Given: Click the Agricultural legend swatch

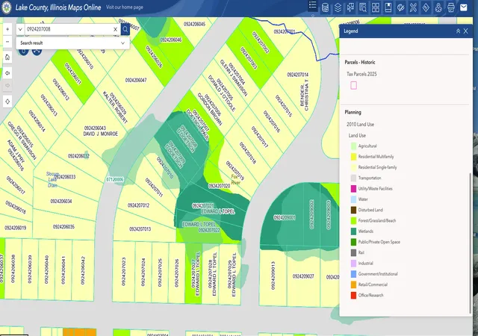Looking at the screenshot, I should coord(353,146).
